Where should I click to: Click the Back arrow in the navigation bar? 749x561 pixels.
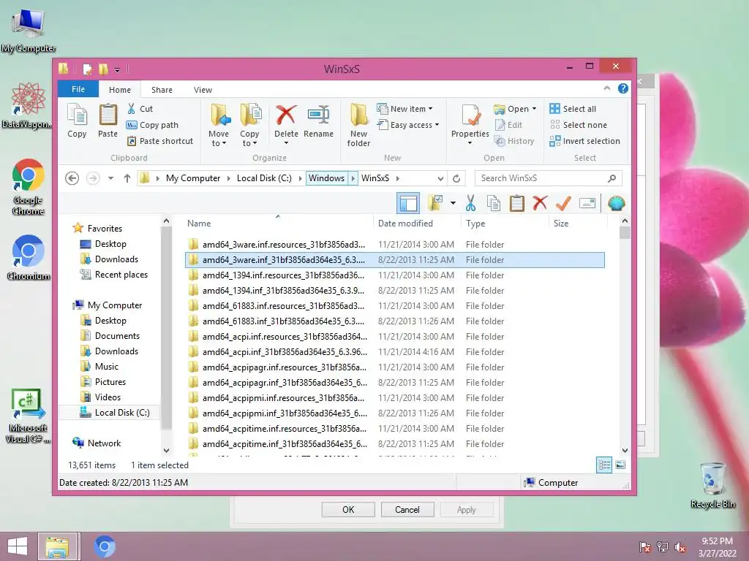(x=72, y=178)
